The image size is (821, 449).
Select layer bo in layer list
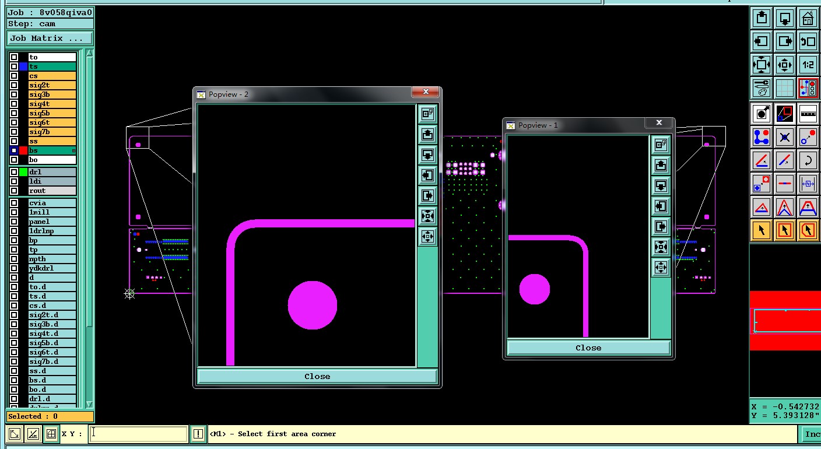52,160
